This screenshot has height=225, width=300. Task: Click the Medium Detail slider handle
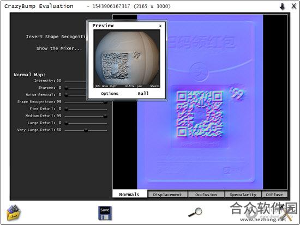[105, 116]
